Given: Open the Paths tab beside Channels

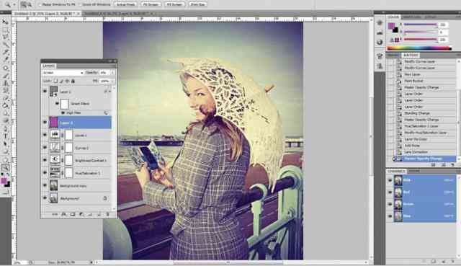Looking at the screenshot, I should pos(414,172).
